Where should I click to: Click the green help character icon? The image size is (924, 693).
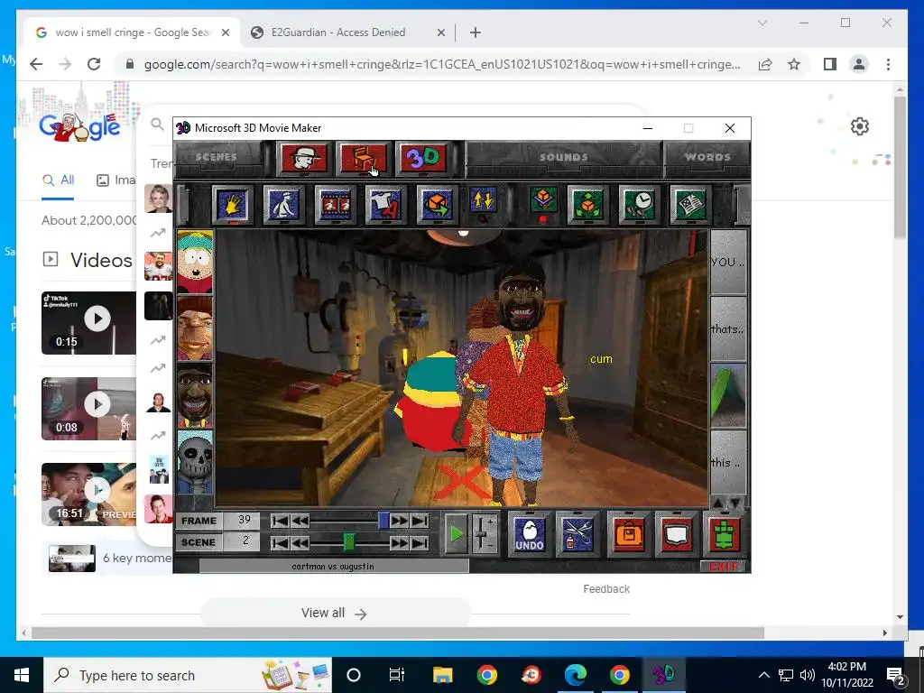tap(725, 534)
